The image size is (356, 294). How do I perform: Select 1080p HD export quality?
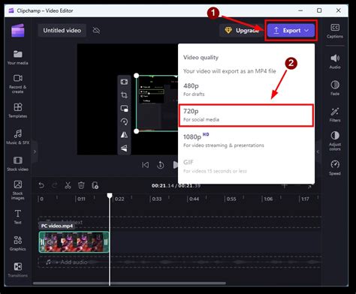tap(246, 140)
